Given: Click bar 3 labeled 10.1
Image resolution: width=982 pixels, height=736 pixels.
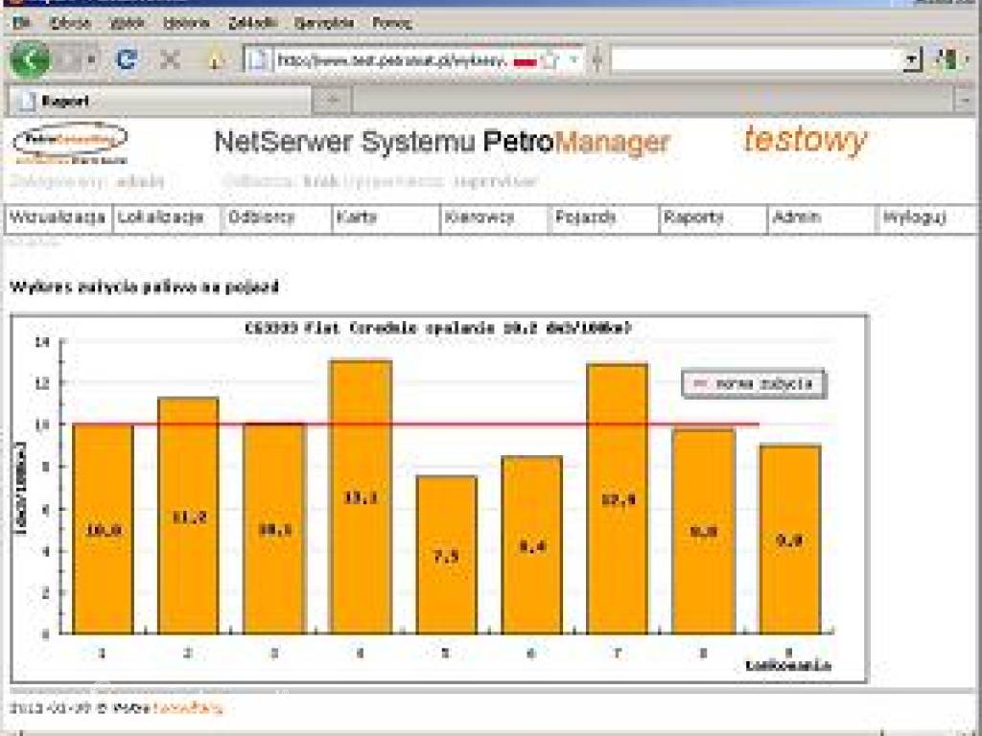Looking at the screenshot, I should click(275, 529).
